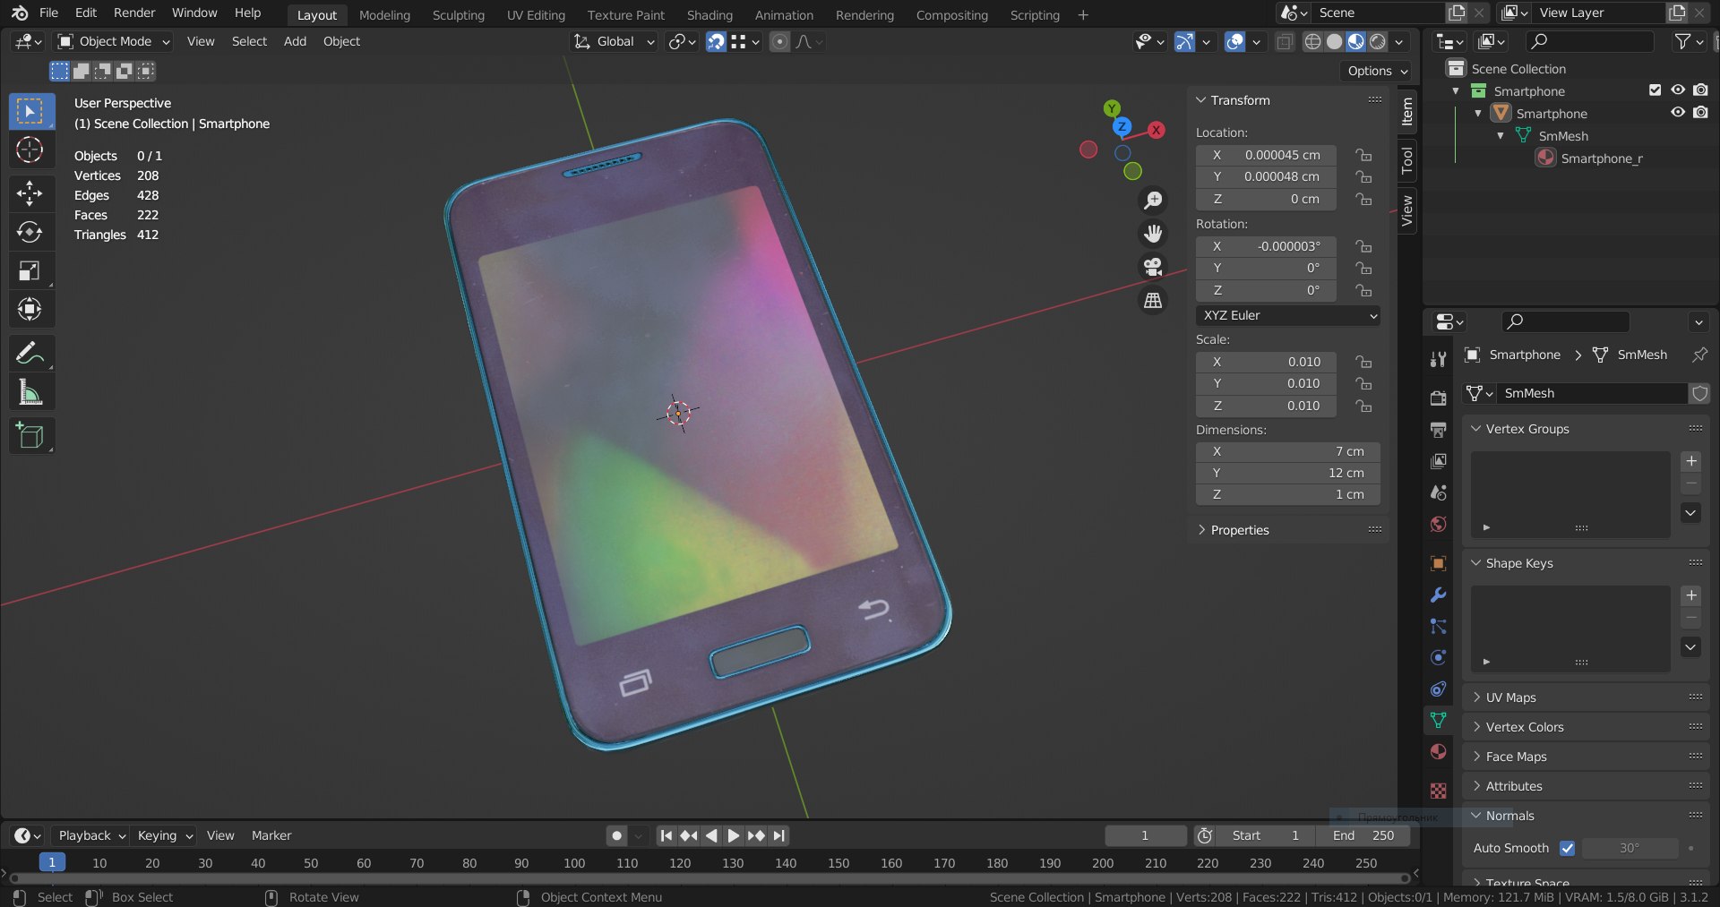Disable Smartphone collection in renders
Image resolution: width=1720 pixels, height=907 pixels.
pos(1700,90)
